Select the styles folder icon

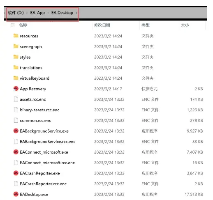[x=16, y=57]
